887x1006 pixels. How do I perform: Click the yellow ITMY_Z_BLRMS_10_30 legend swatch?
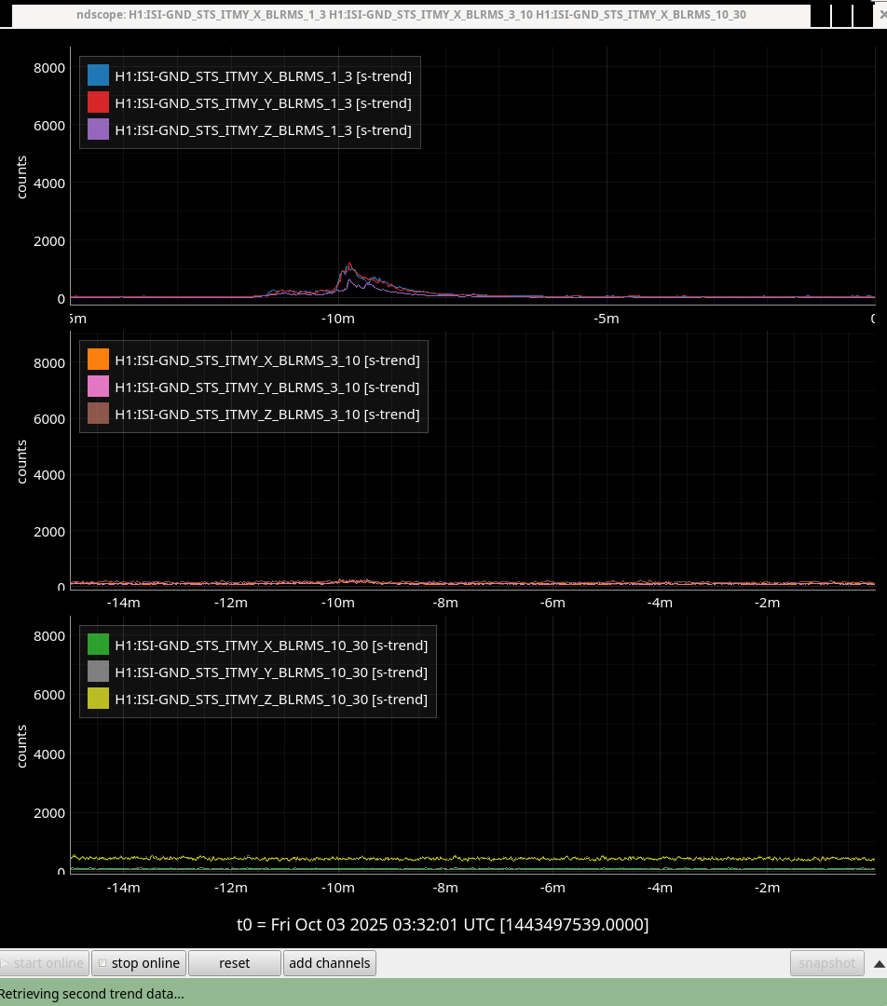click(99, 699)
